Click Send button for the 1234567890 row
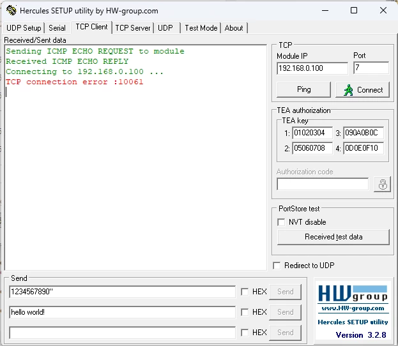 coord(286,292)
